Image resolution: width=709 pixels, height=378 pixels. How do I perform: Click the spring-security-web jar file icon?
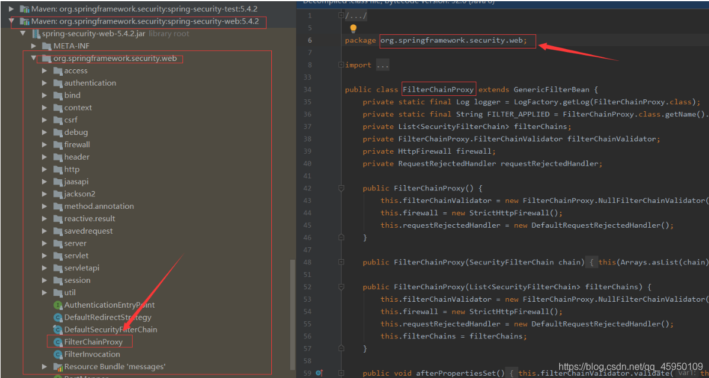tap(35, 33)
